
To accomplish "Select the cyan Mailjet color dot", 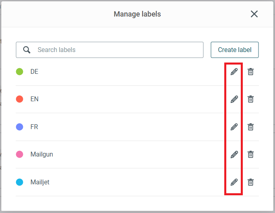I will [19, 182].
